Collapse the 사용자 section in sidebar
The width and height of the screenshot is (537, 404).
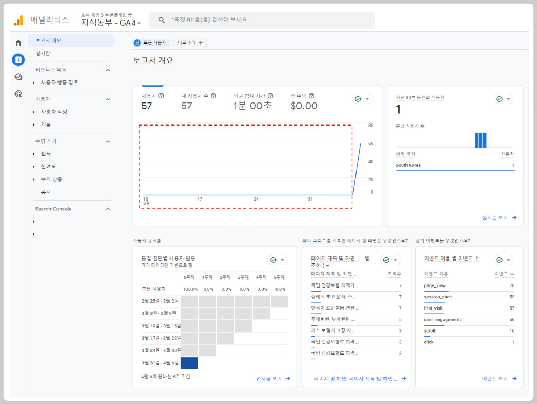tap(108, 99)
